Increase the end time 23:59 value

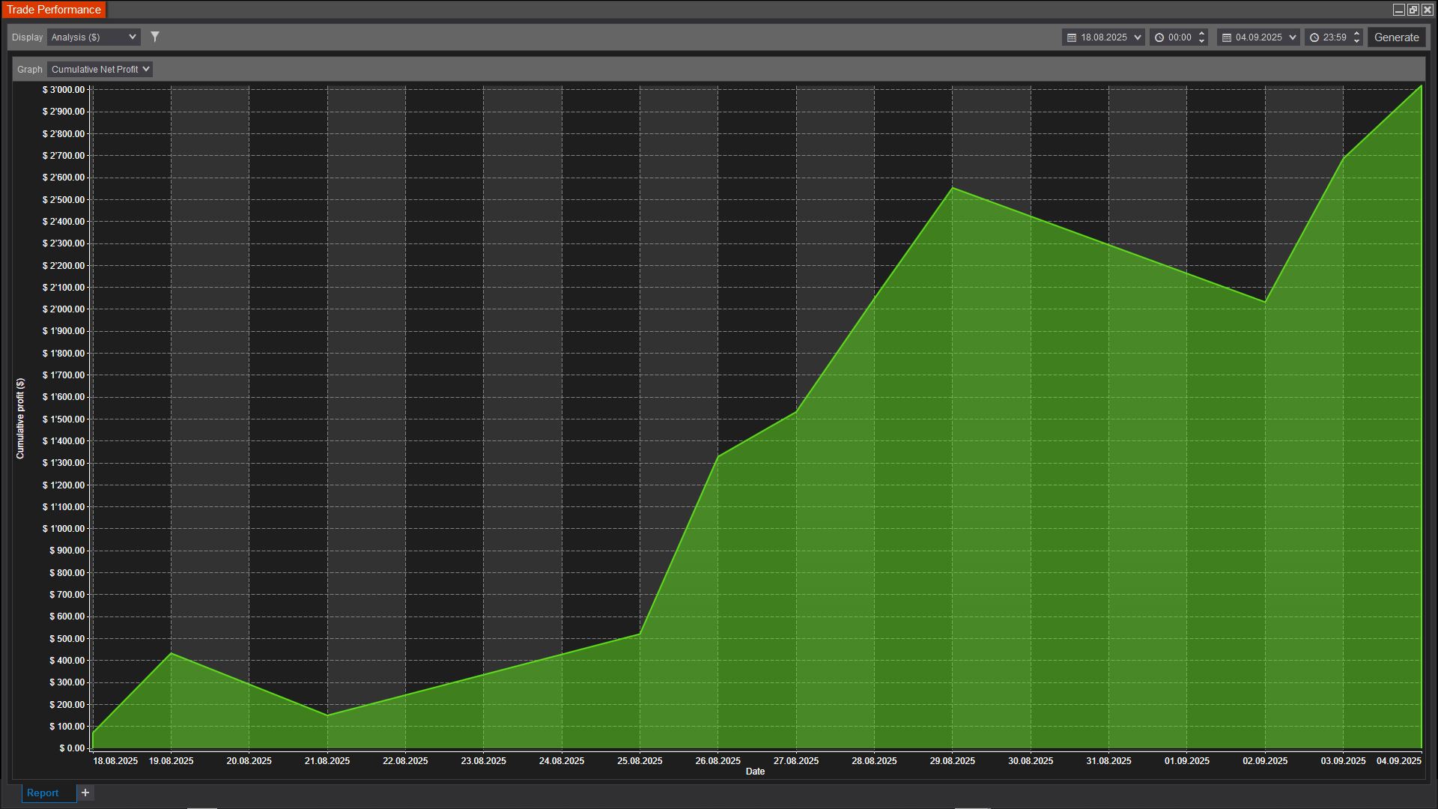tap(1357, 33)
